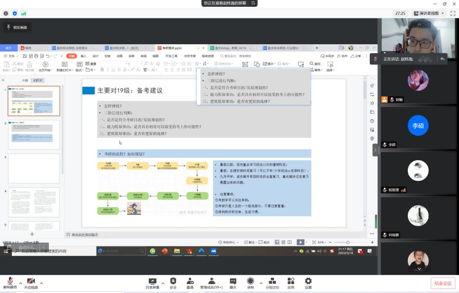Click the 共享屏幕 share screen icon
The width and height of the screenshot is (459, 293).
tap(152, 282)
